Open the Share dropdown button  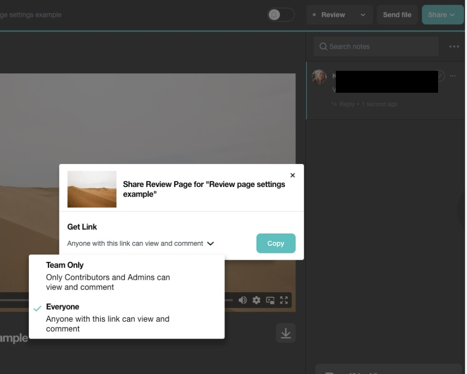pos(442,15)
